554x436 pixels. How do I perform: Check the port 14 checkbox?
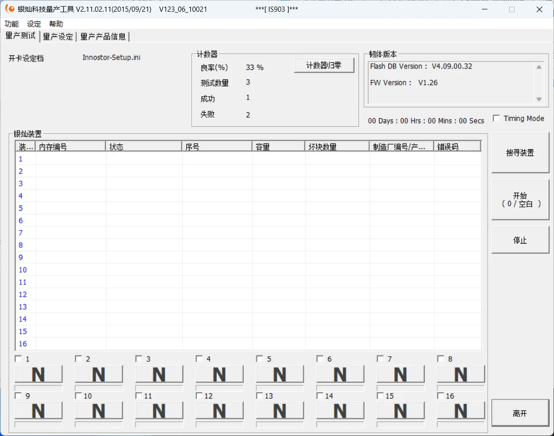point(320,396)
